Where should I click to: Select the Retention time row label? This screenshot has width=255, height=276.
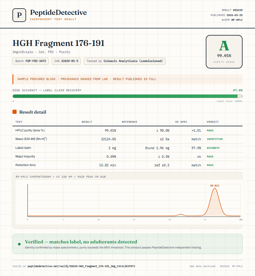click(x=26, y=165)
